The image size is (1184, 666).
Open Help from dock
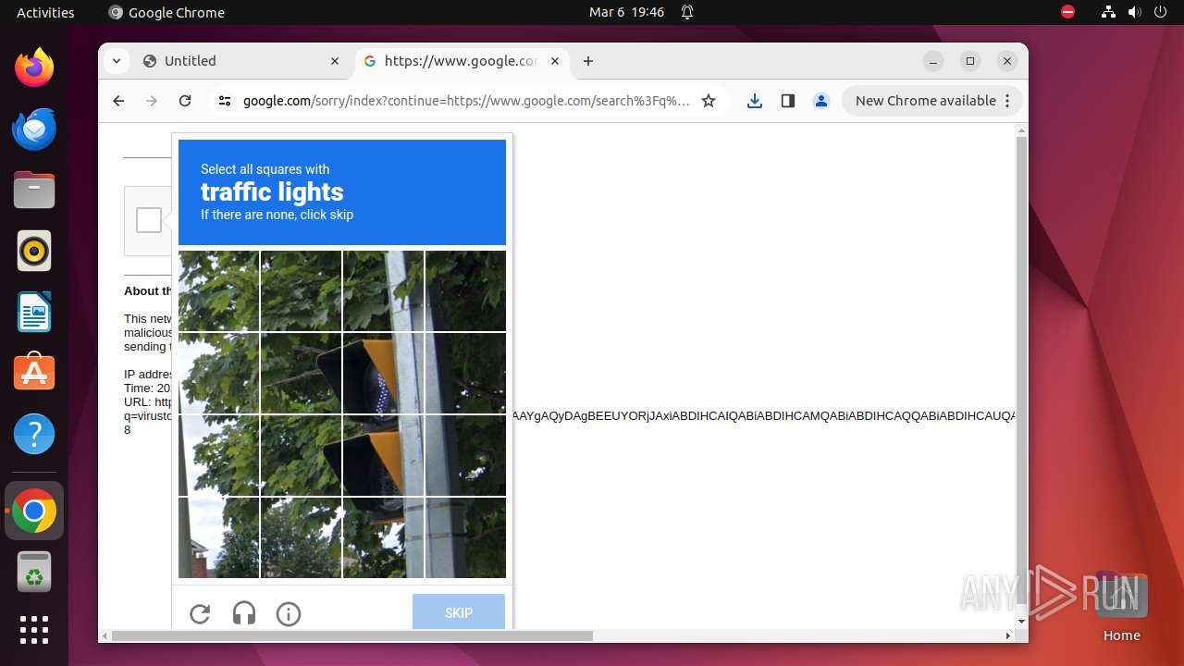point(34,434)
